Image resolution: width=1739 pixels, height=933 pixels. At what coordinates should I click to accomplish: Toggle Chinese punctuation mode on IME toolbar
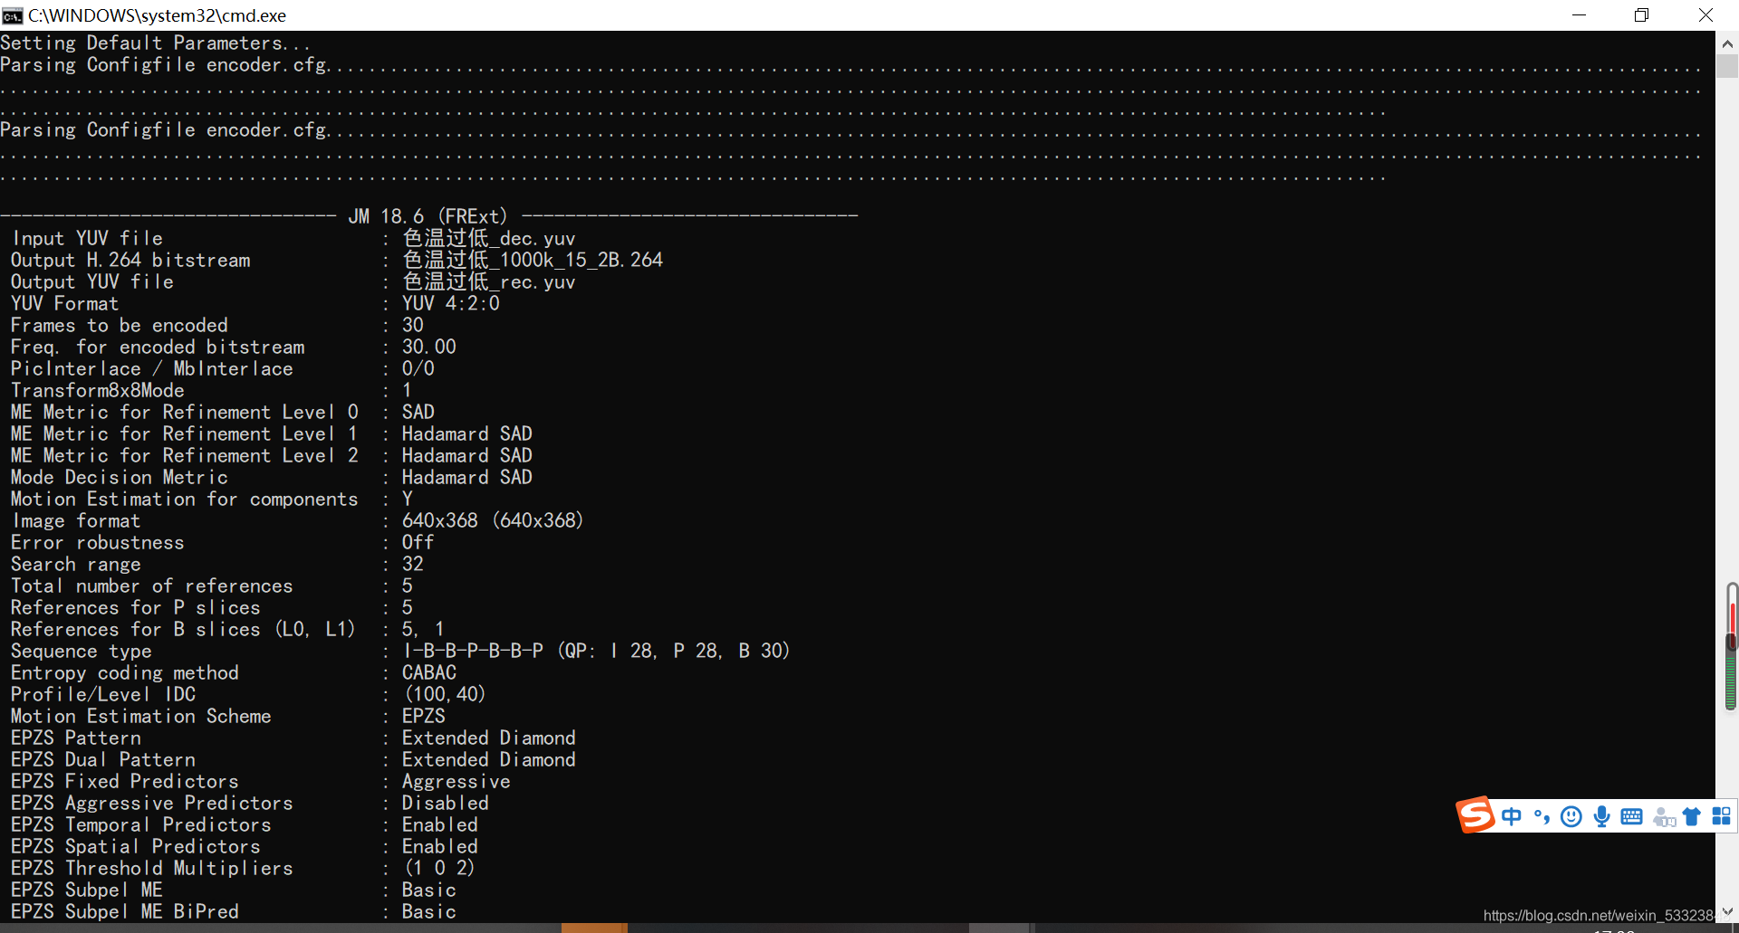click(x=1542, y=817)
